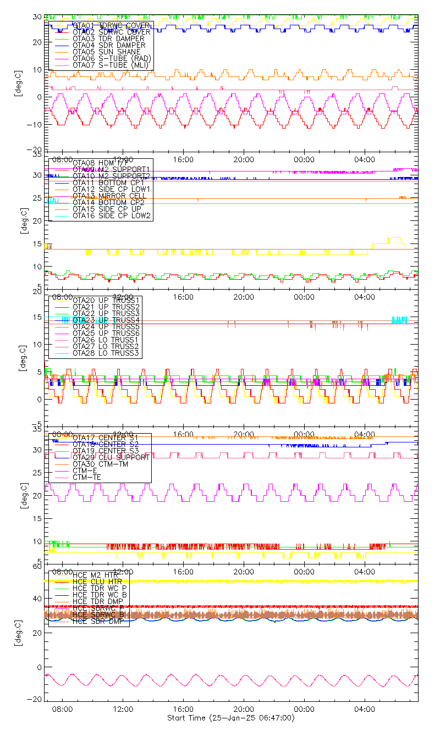440x742 pixels.
Task: Select the OTA17 CENTER S1 legend label
Action: coord(106,438)
